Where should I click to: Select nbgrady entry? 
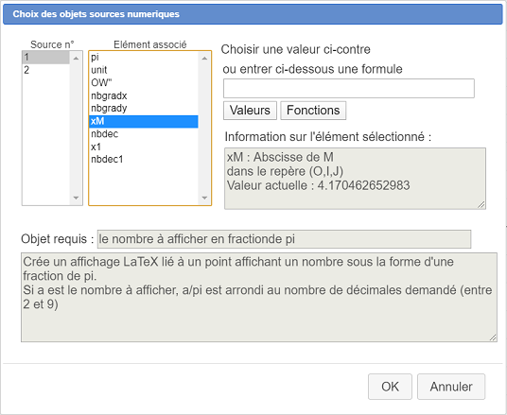pos(144,109)
